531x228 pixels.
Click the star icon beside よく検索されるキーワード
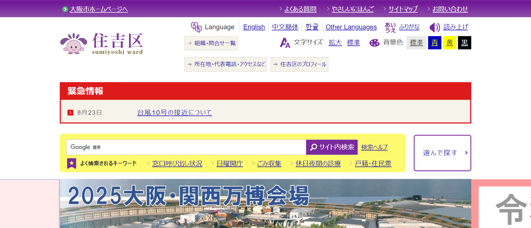tap(72, 163)
